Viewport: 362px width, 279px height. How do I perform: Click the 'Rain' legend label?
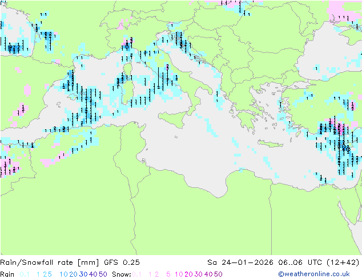[x=7, y=274]
